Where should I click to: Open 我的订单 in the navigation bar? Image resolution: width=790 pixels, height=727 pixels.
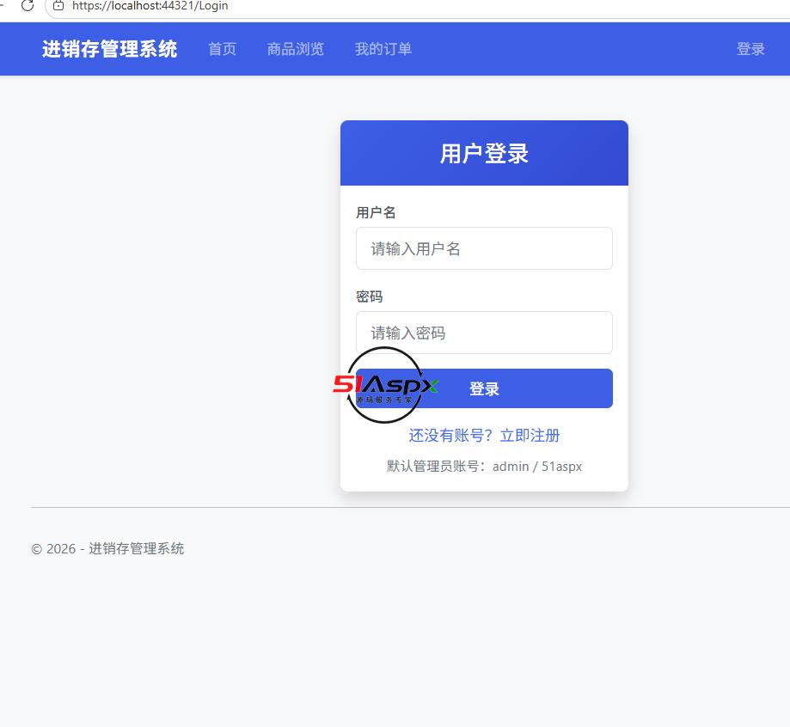(x=383, y=49)
